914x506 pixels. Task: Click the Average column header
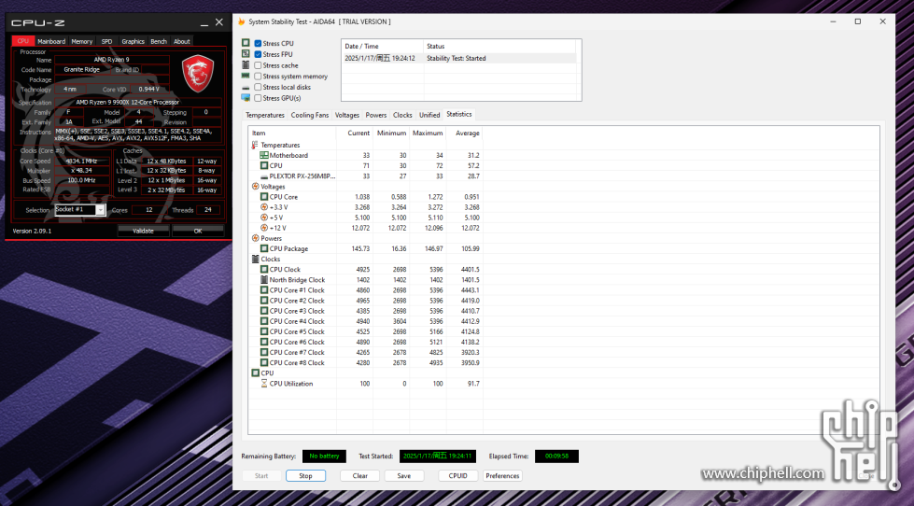coord(465,133)
